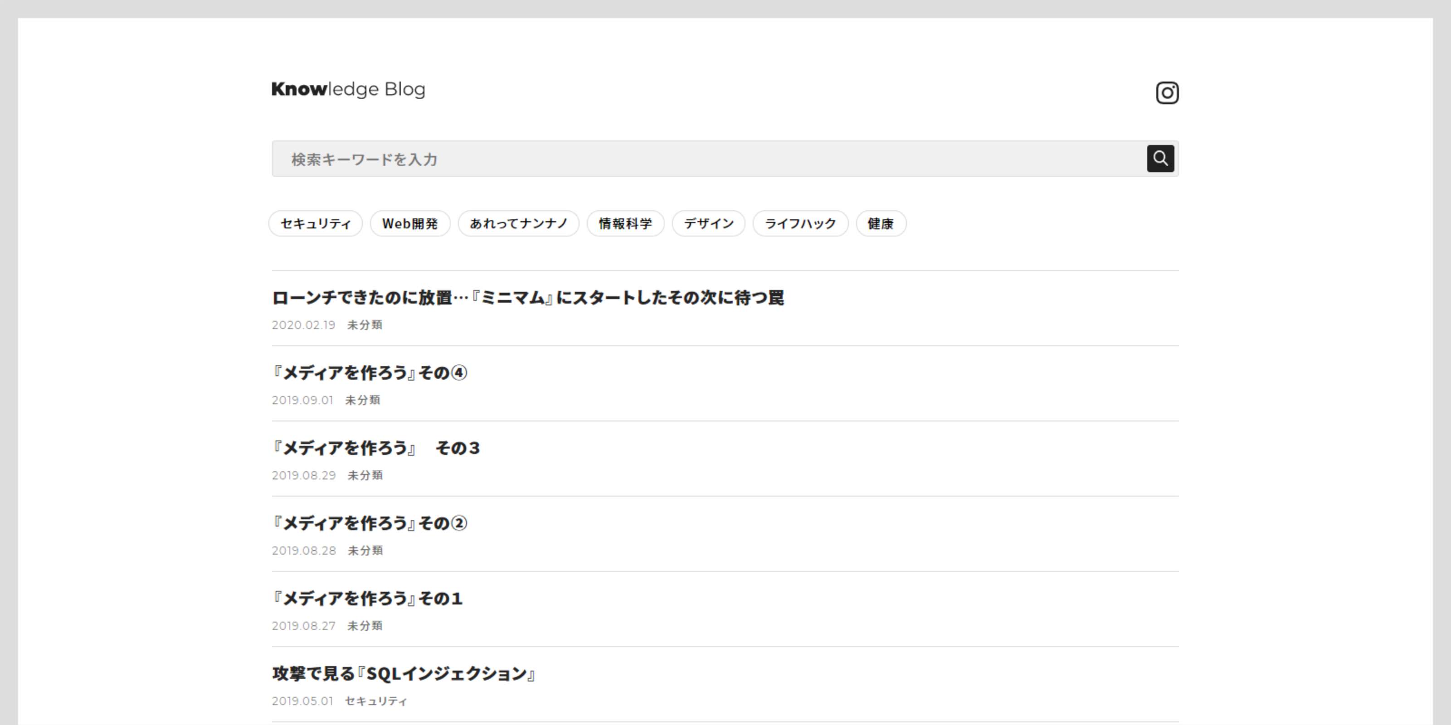The width and height of the screenshot is (1451, 725).
Task: Select the Web開発 category tag
Action: pyautogui.click(x=409, y=223)
